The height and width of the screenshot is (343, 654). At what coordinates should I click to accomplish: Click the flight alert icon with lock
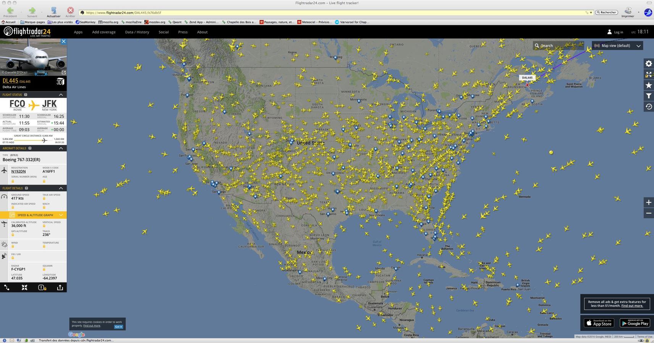(42, 288)
